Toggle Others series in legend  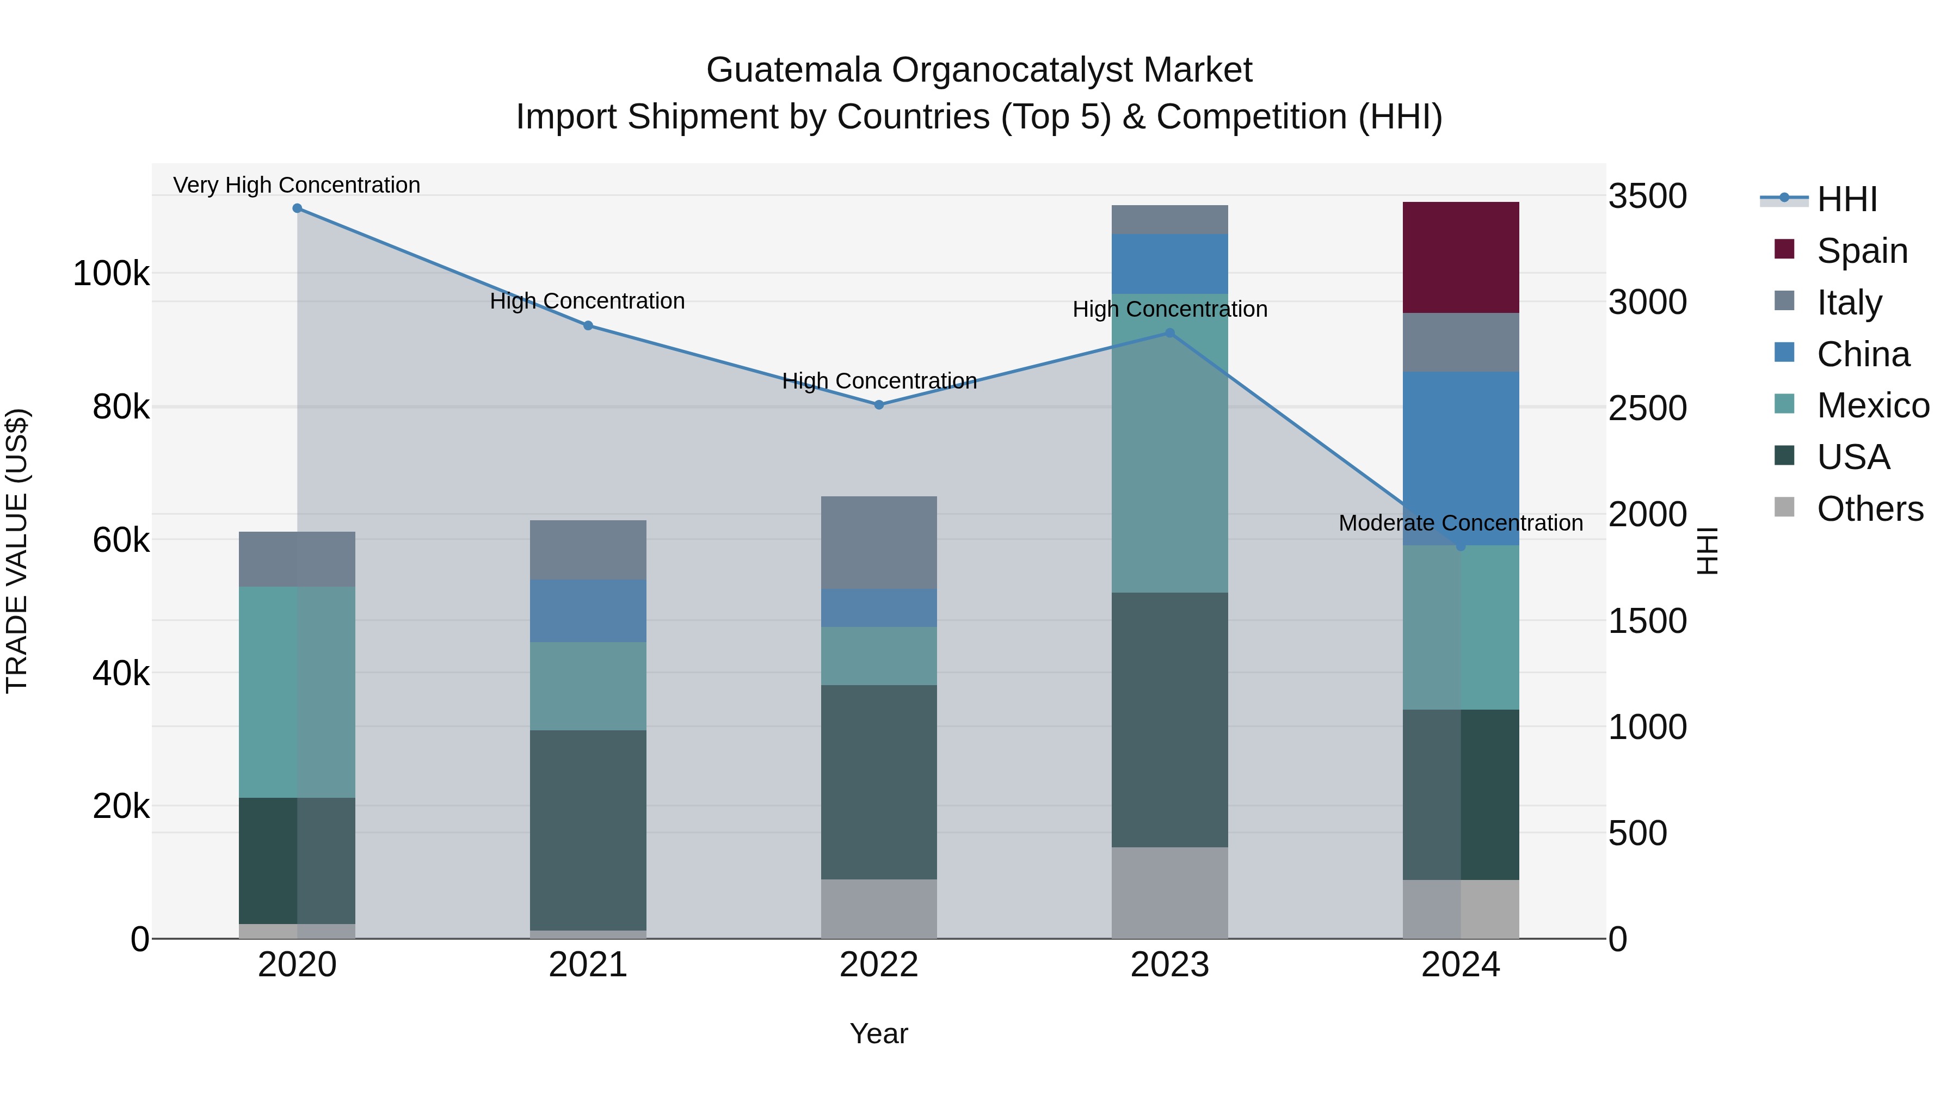click(x=1849, y=509)
